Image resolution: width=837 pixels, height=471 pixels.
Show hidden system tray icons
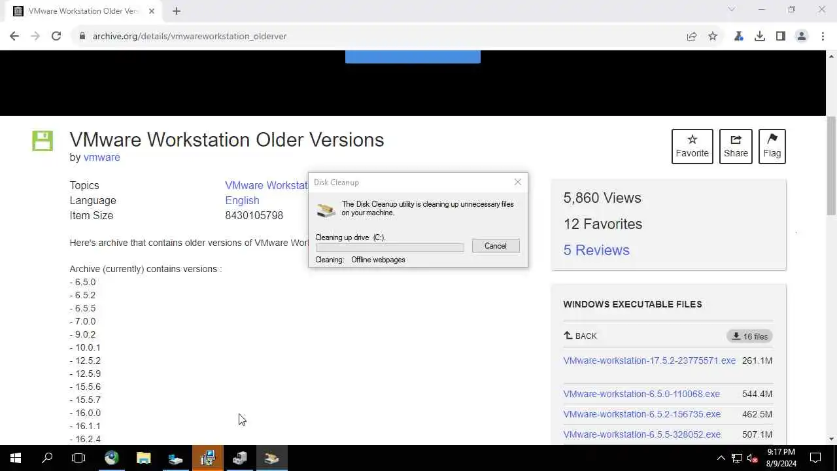tap(721, 458)
